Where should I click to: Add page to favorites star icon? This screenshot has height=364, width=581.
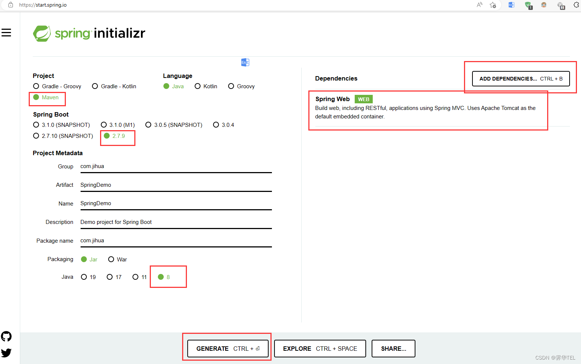click(493, 5)
